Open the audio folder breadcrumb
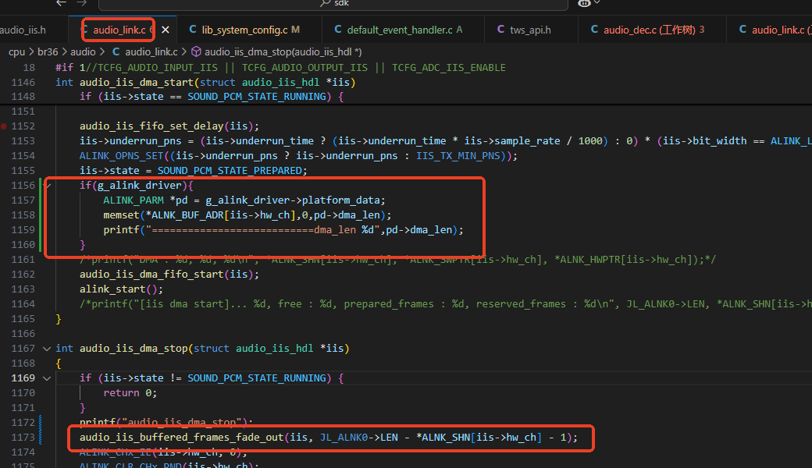The width and height of the screenshot is (812, 468). [x=83, y=52]
